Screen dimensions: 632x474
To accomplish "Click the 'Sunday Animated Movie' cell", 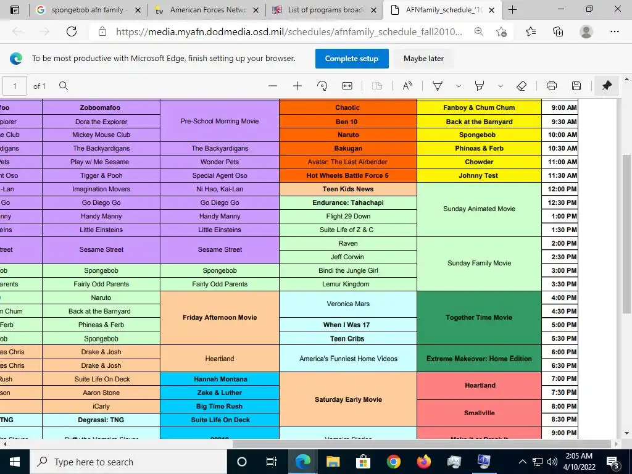I will click(x=479, y=209).
